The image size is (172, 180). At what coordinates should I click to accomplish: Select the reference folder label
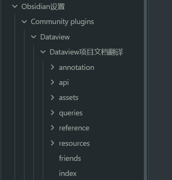[x=74, y=128]
